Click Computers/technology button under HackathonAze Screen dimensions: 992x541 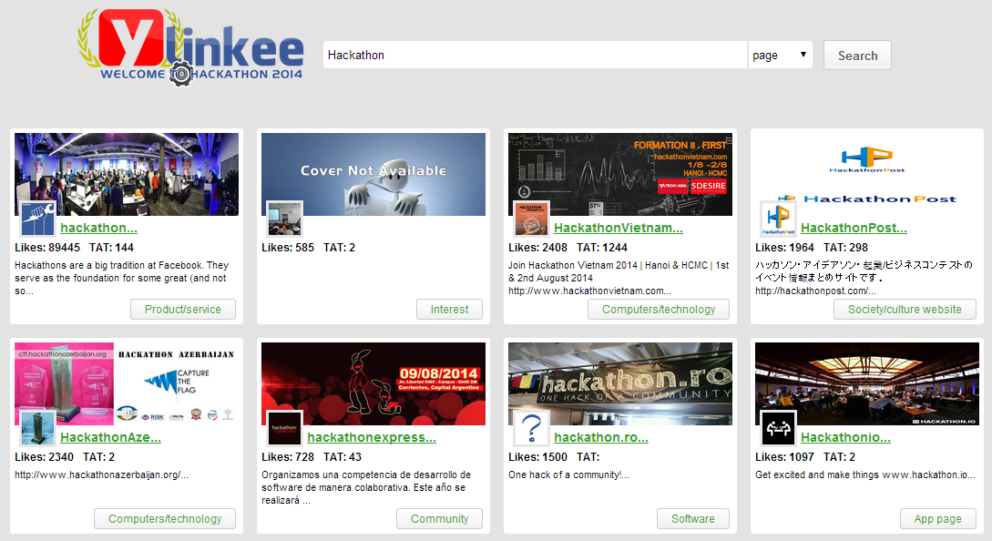(x=165, y=519)
